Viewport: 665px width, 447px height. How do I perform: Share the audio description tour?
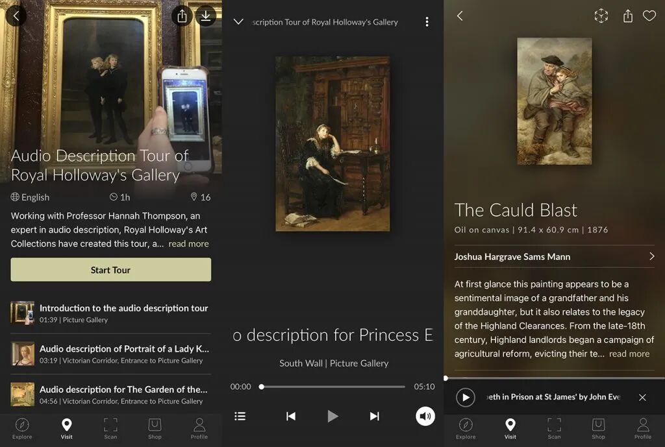(x=182, y=16)
